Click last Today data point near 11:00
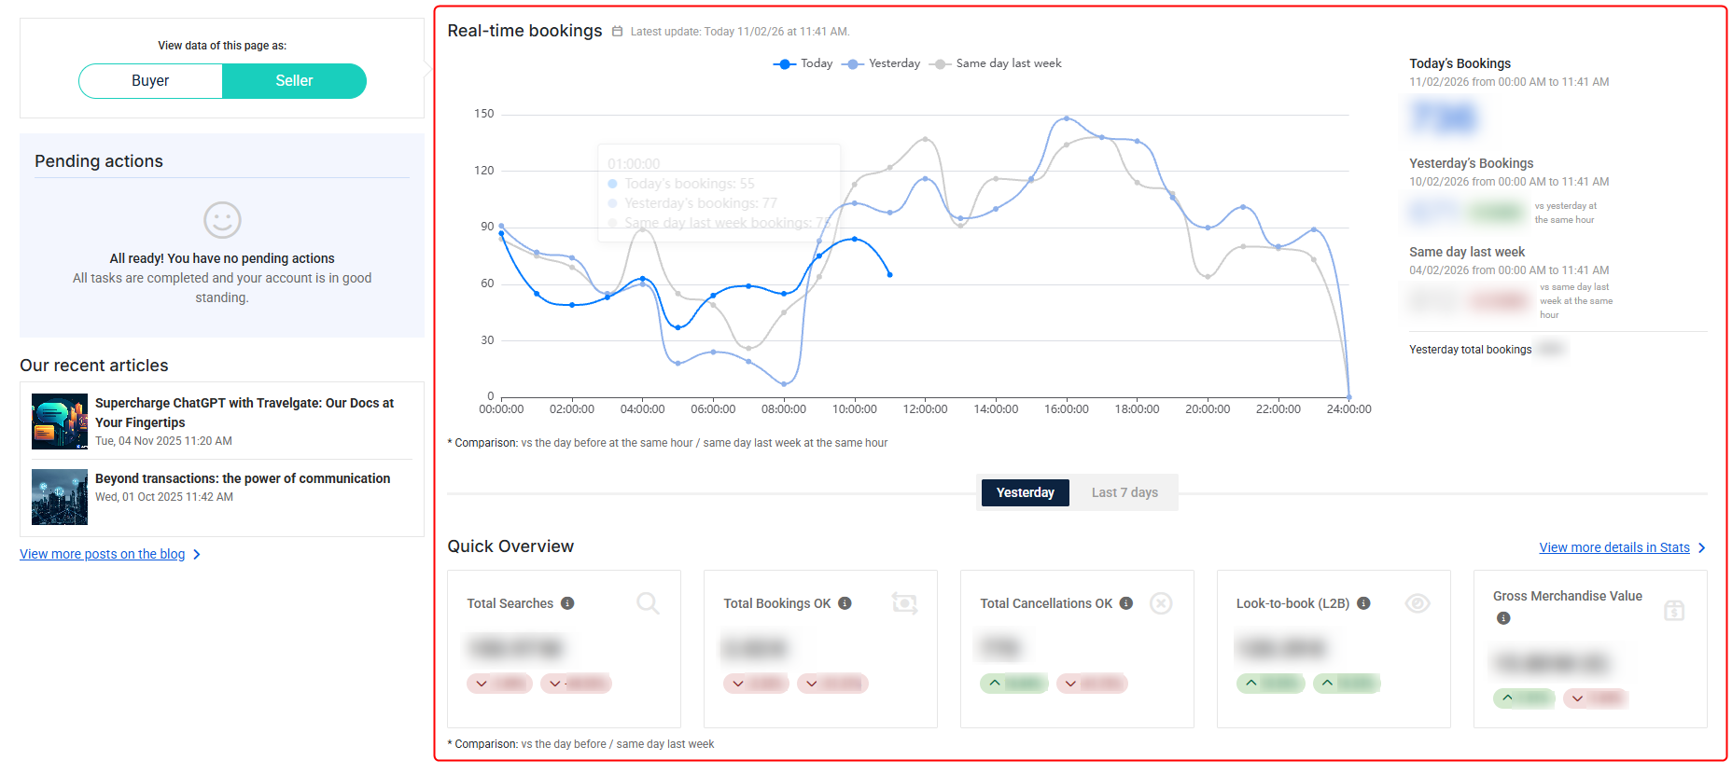The width and height of the screenshot is (1732, 774). coord(889,274)
